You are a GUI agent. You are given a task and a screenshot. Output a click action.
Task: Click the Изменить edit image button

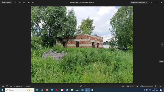6,3
